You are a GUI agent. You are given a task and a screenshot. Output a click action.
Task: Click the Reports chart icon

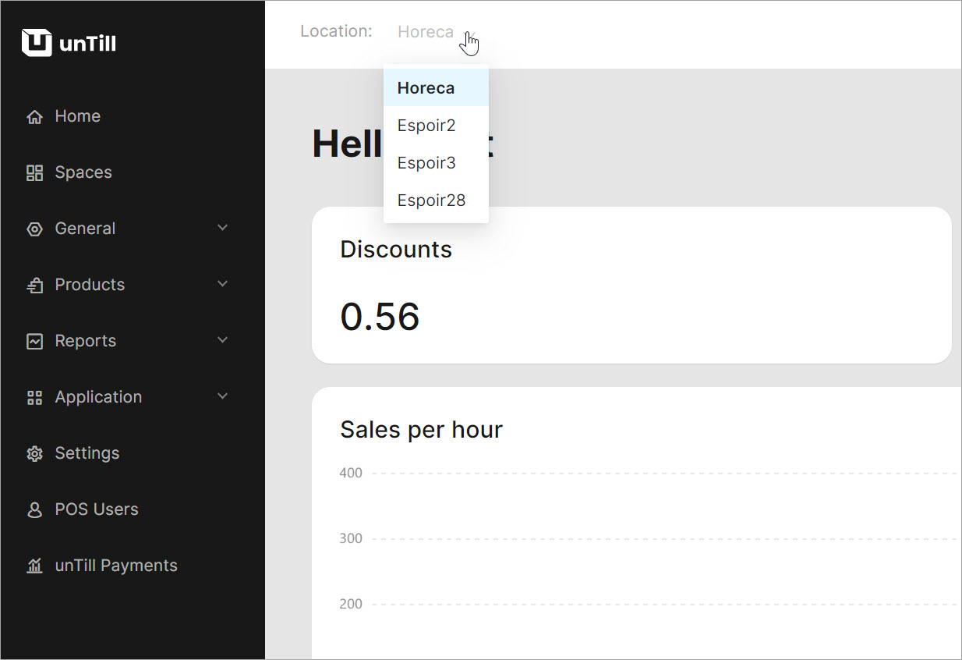[34, 342]
